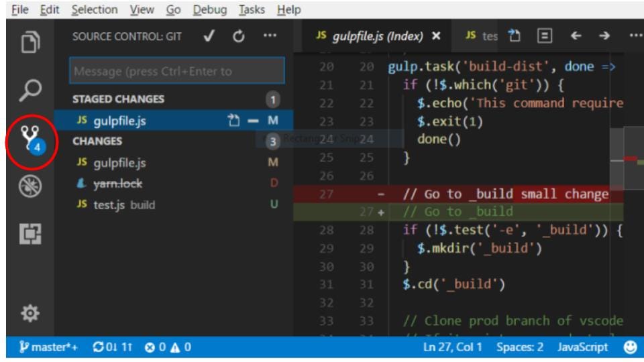This screenshot has width=644, height=362.
Task: Open the Debug menu
Action: tap(210, 9)
